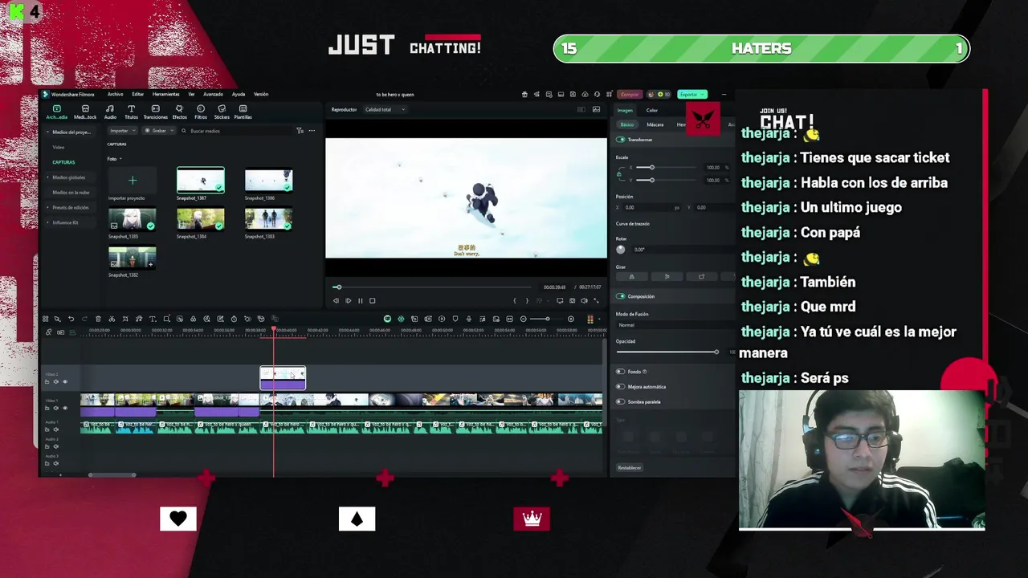1028x578 pixels.
Task: Click the scissors split icon in timeline toolbar
Action: 112,319
